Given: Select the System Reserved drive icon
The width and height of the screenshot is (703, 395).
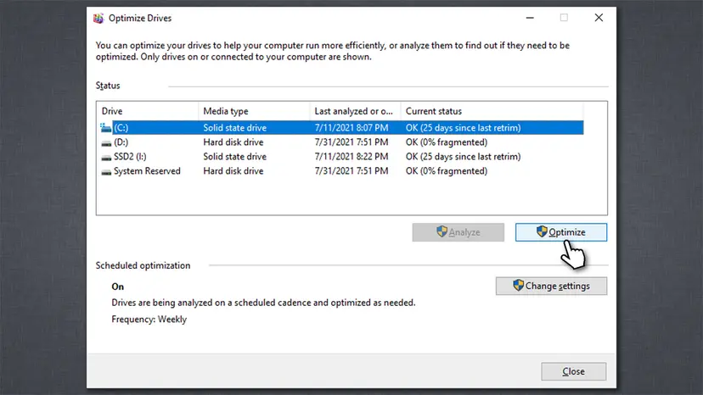Looking at the screenshot, I should [x=106, y=171].
